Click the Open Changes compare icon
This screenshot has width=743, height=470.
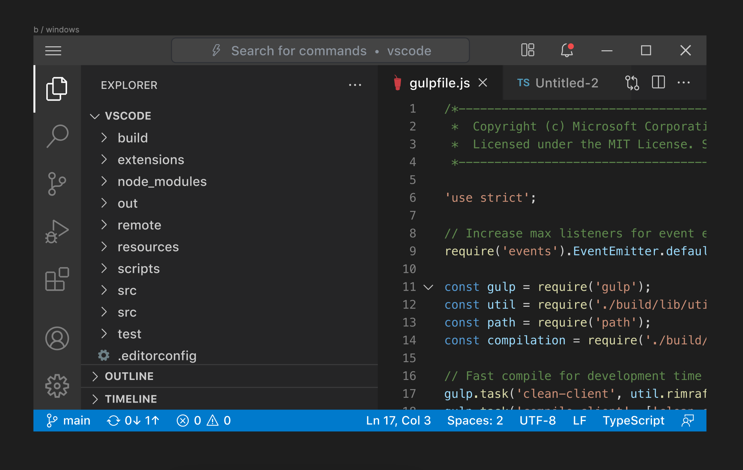pos(632,83)
